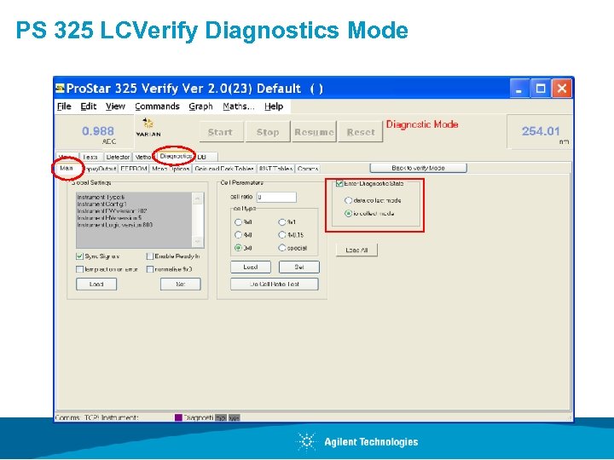
Task: Click the red Diagnostic Mode label
Action: click(422, 124)
